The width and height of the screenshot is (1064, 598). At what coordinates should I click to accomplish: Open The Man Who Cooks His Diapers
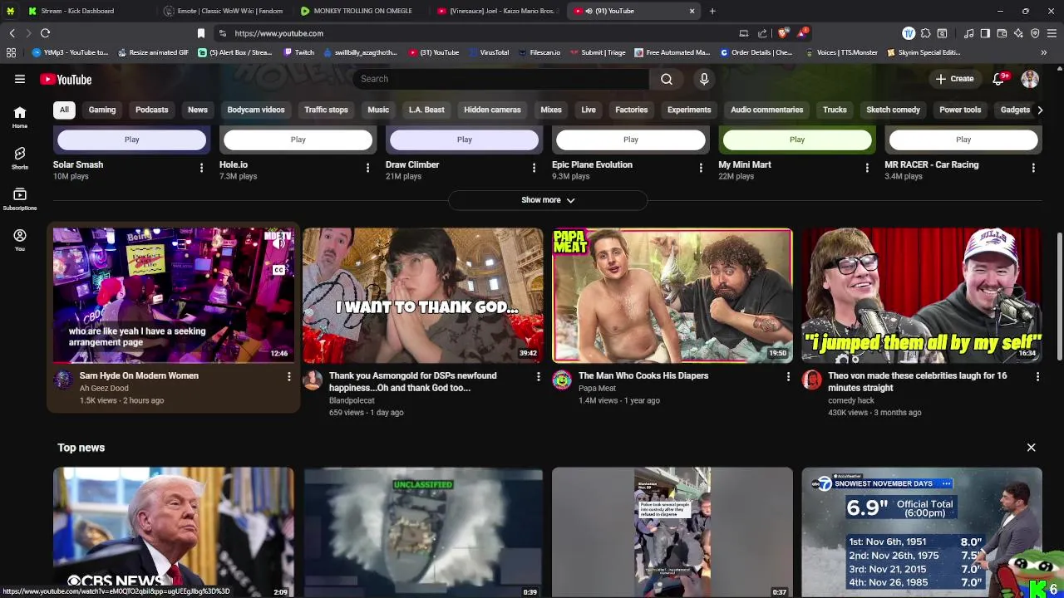pyautogui.click(x=643, y=375)
